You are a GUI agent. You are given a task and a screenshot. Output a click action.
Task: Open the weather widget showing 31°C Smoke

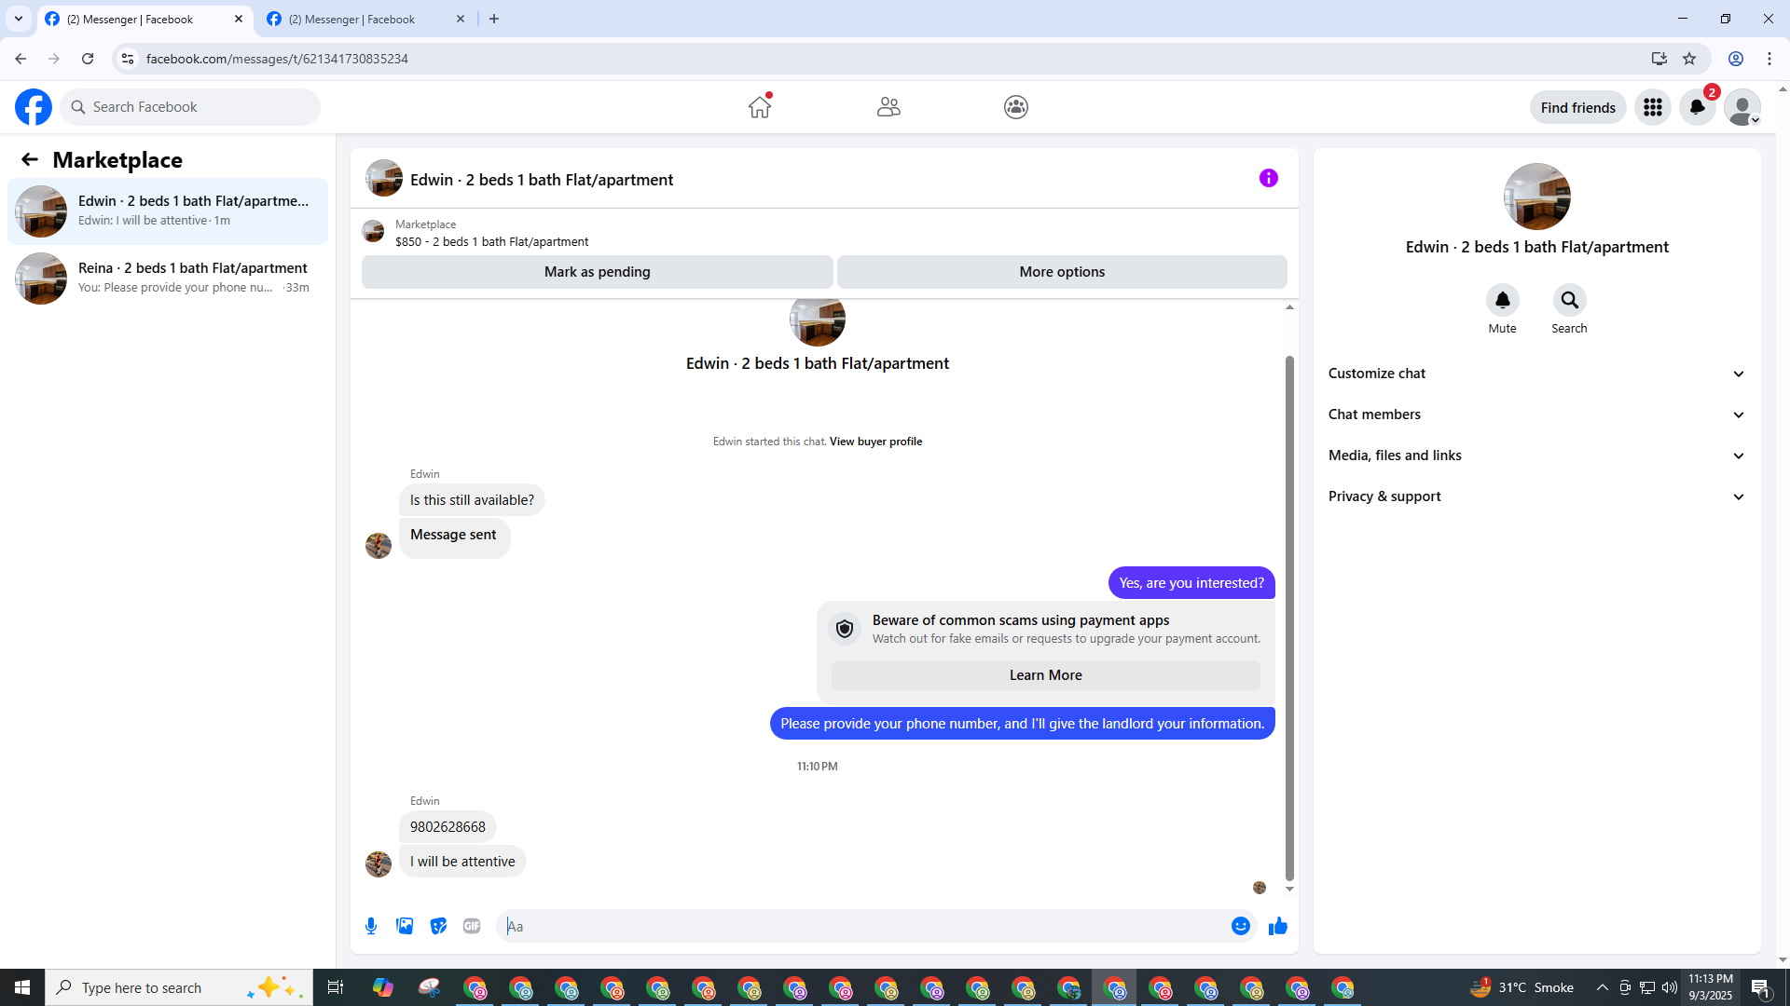coord(1521,987)
